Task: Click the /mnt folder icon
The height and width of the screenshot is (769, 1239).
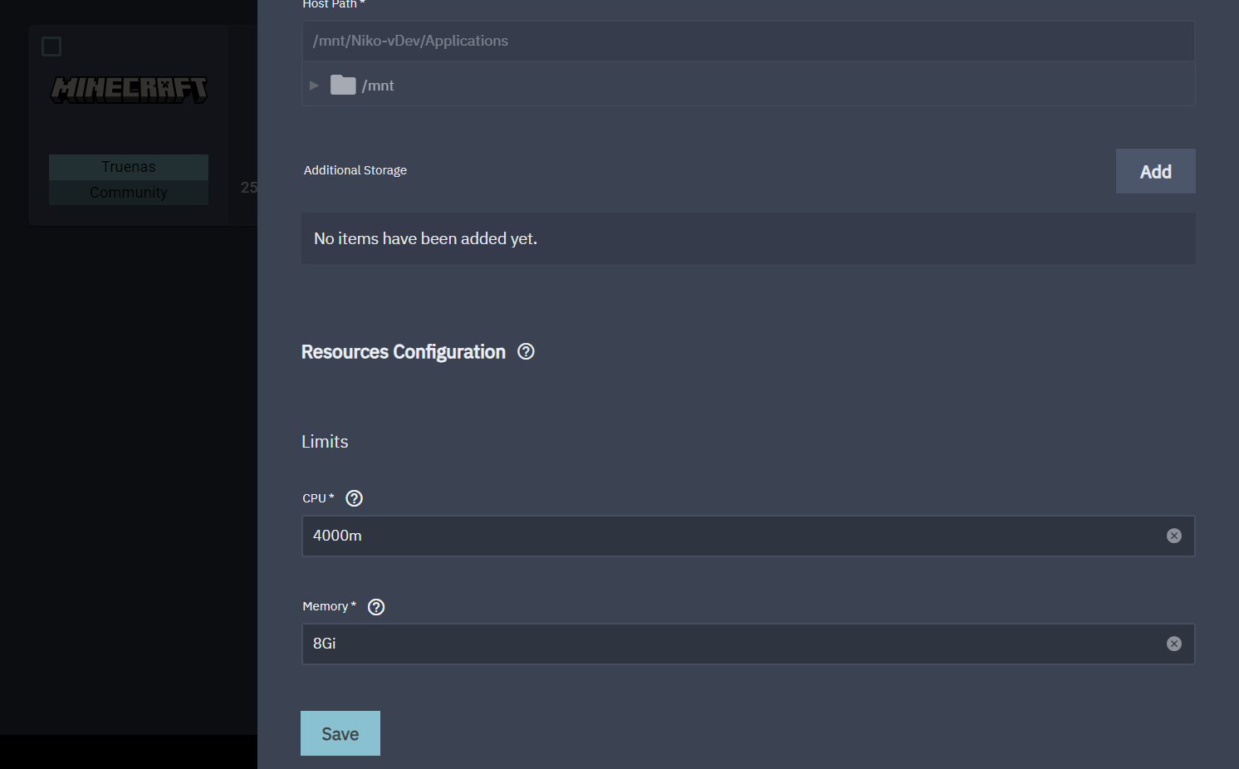Action: [x=343, y=85]
